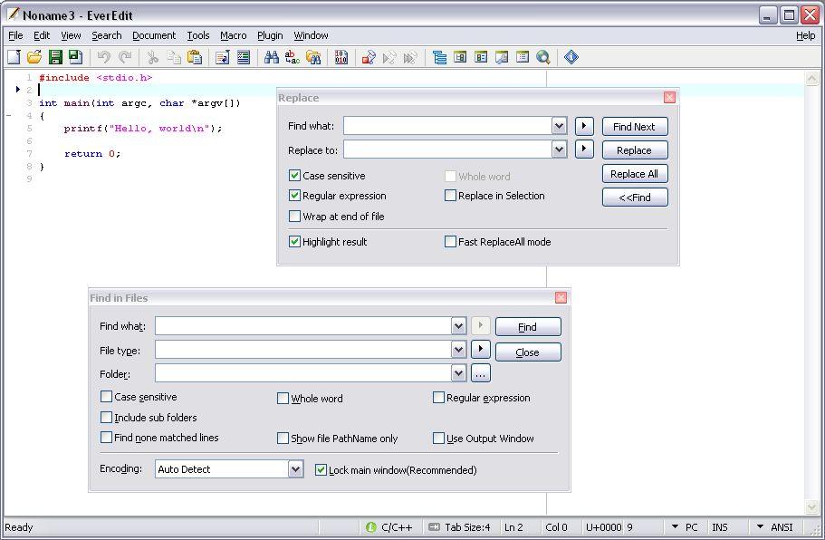
Task: Click the Find Next button
Action: pos(635,127)
